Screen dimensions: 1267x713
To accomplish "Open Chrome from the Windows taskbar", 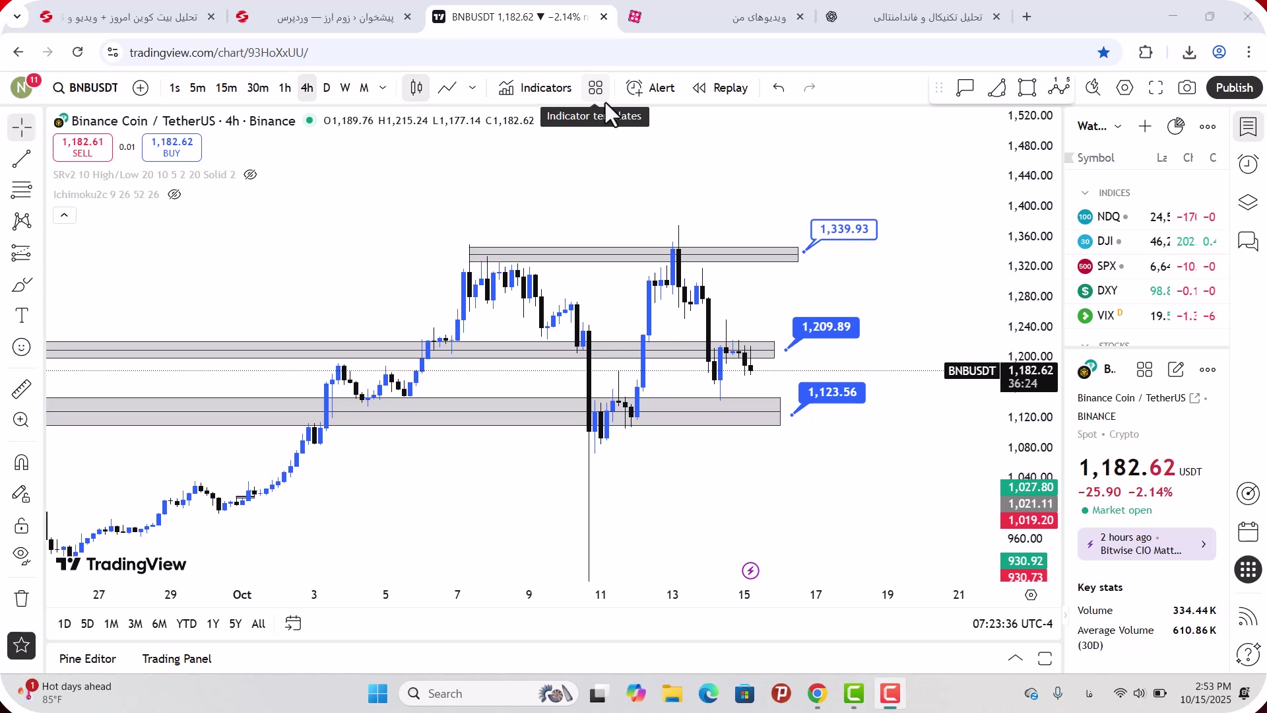I will point(817,694).
